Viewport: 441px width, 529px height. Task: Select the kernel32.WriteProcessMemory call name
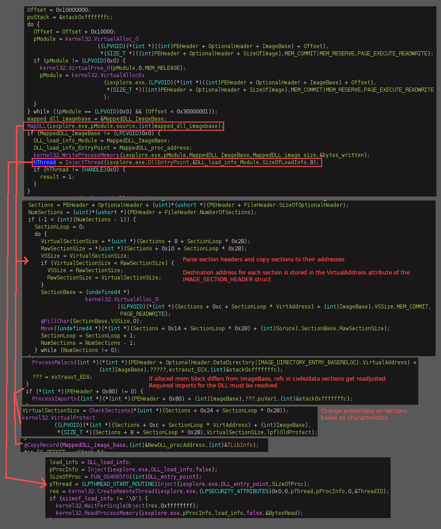pos(76,155)
